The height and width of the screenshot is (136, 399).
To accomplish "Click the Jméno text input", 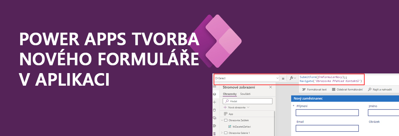I will [x=383, y=113].
